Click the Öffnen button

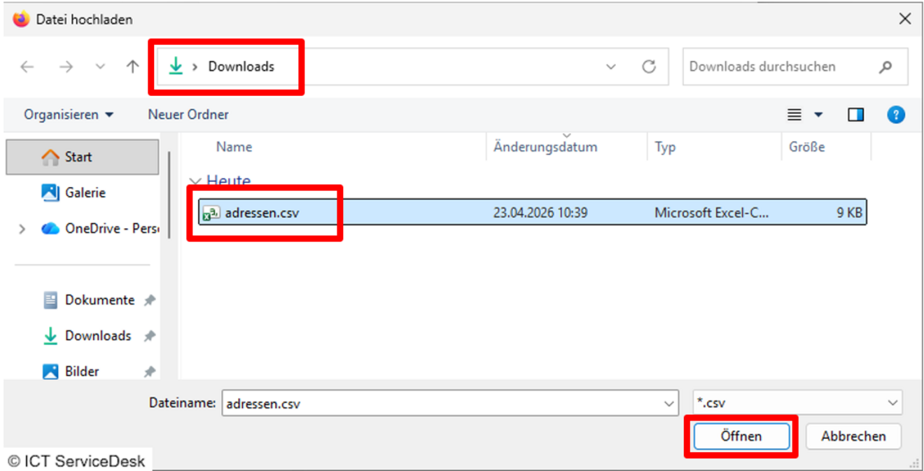coord(741,436)
